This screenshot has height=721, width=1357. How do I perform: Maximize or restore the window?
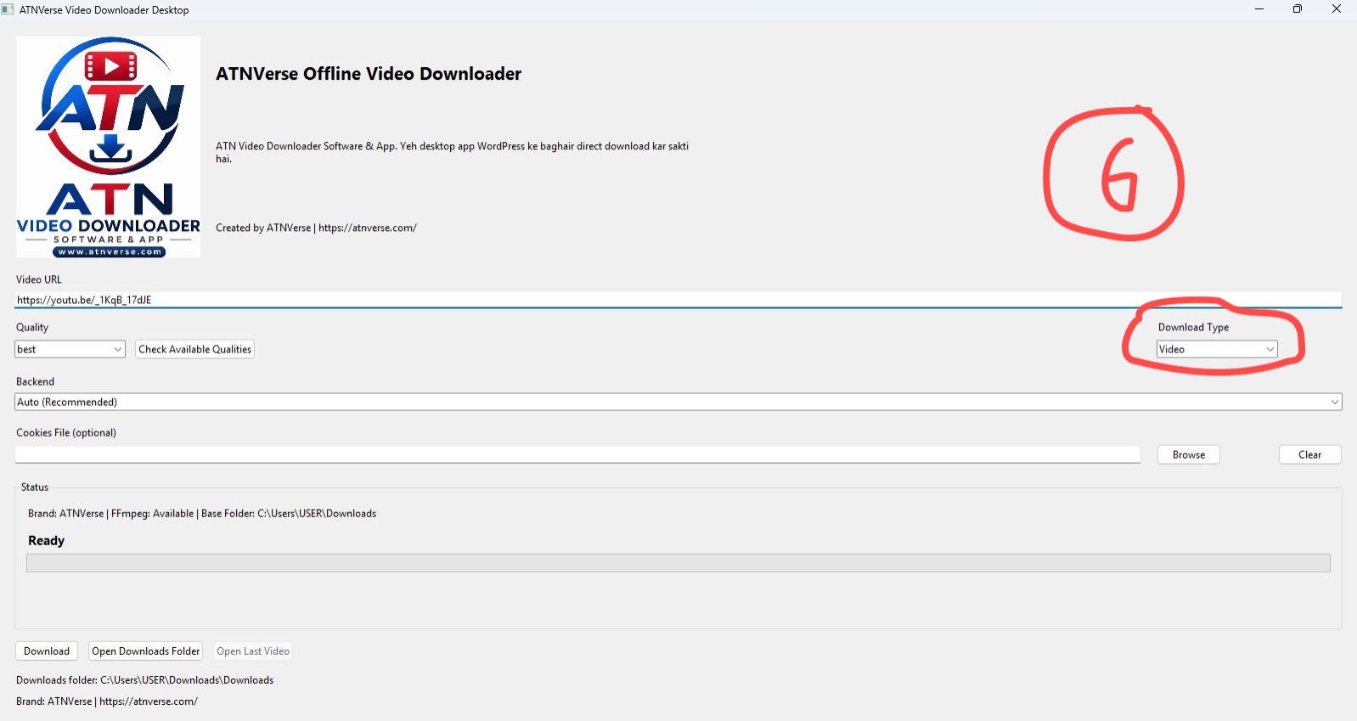tap(1298, 9)
